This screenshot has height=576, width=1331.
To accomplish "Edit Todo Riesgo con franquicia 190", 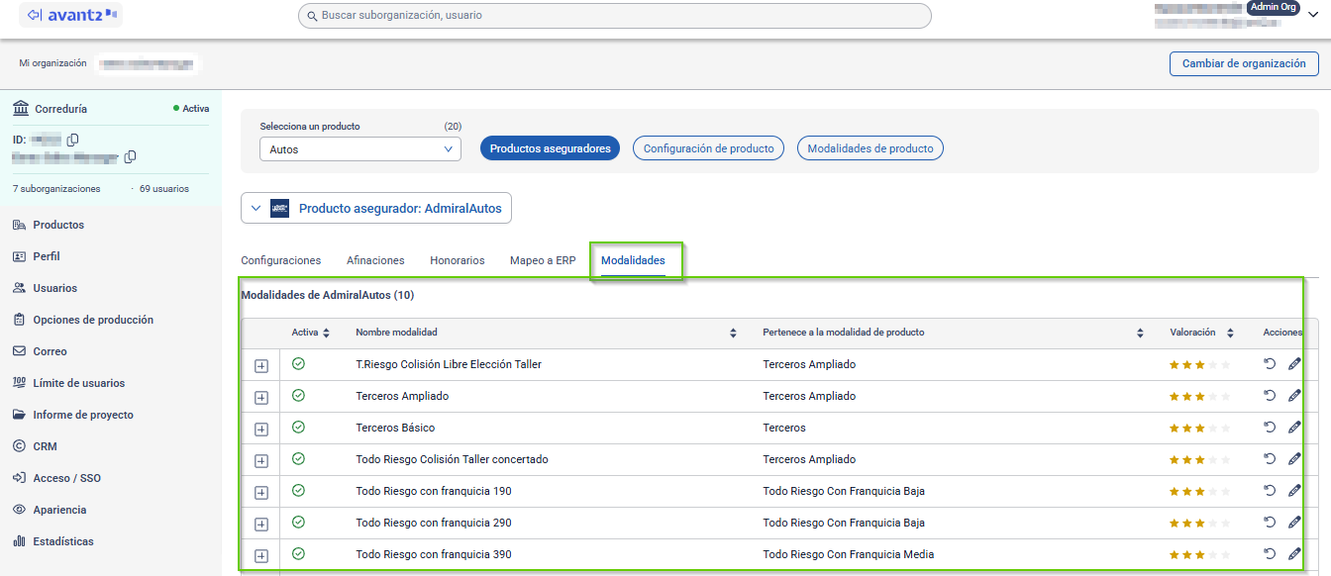I will pyautogui.click(x=1293, y=491).
